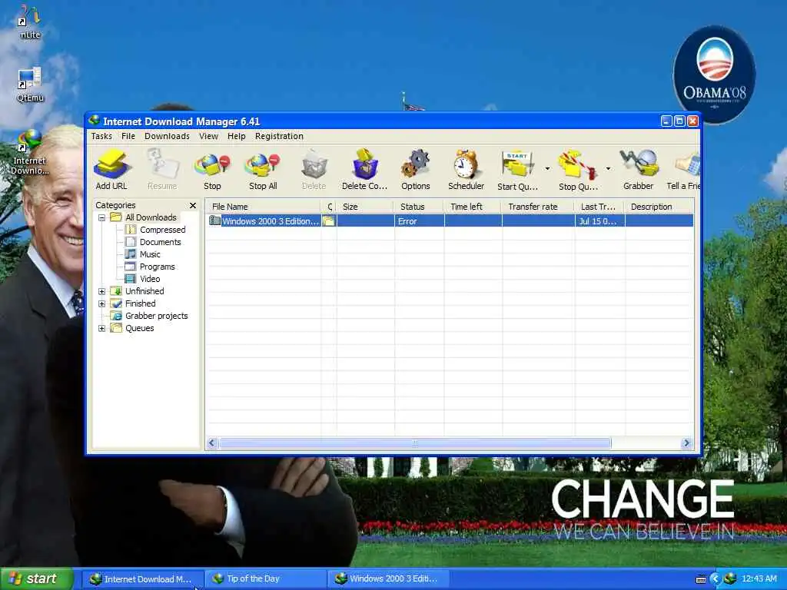
Task: Open the Tasks menu
Action: click(x=101, y=136)
